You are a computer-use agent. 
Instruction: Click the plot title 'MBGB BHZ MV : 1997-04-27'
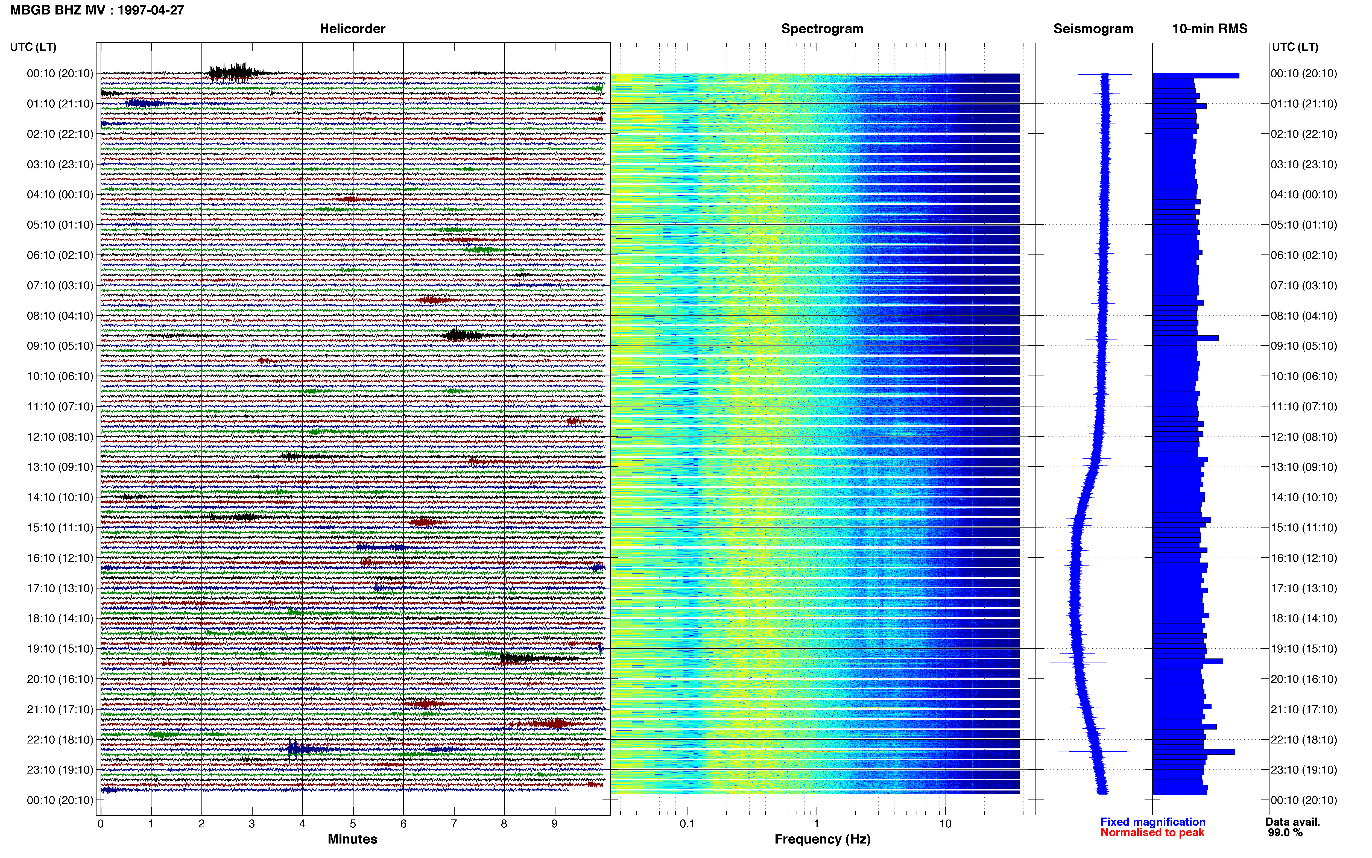[97, 10]
